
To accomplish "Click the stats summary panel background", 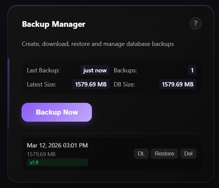I will point(112,77).
